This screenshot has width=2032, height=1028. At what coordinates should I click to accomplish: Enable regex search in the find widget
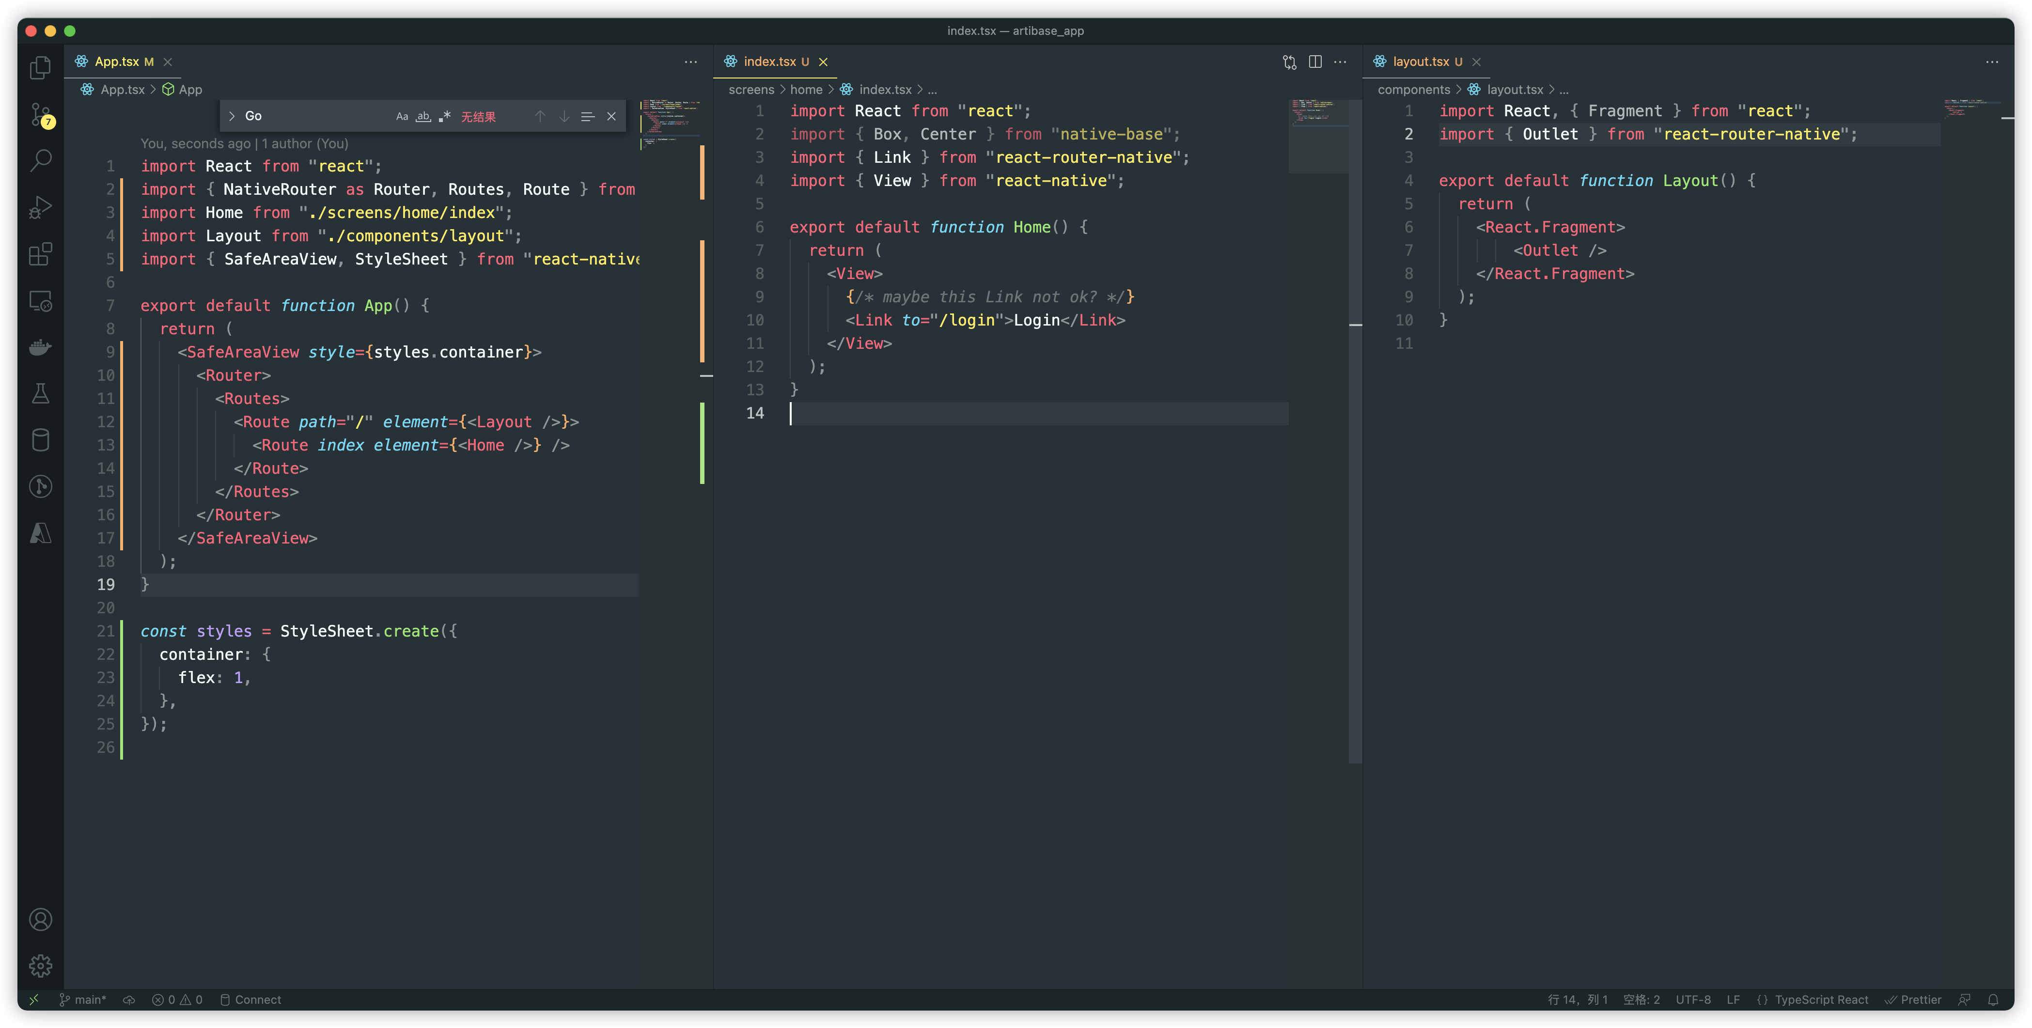[444, 116]
